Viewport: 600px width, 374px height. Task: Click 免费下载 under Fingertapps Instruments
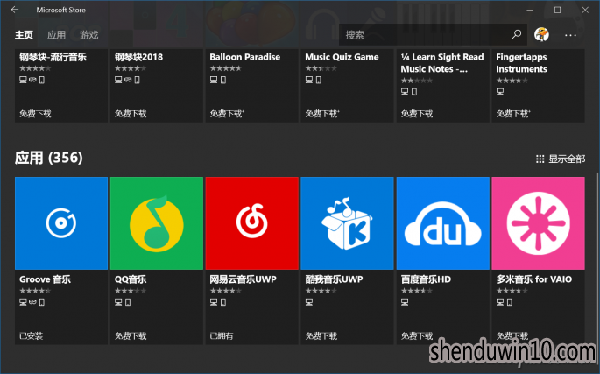512,114
